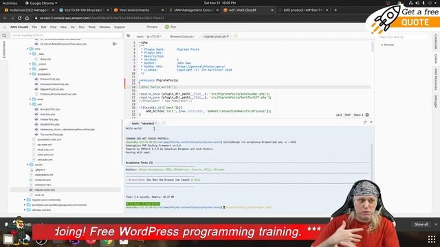Image resolution: width=440 pixels, height=247 pixels.
Task: Open the Find menu
Action: [x=53, y=27]
